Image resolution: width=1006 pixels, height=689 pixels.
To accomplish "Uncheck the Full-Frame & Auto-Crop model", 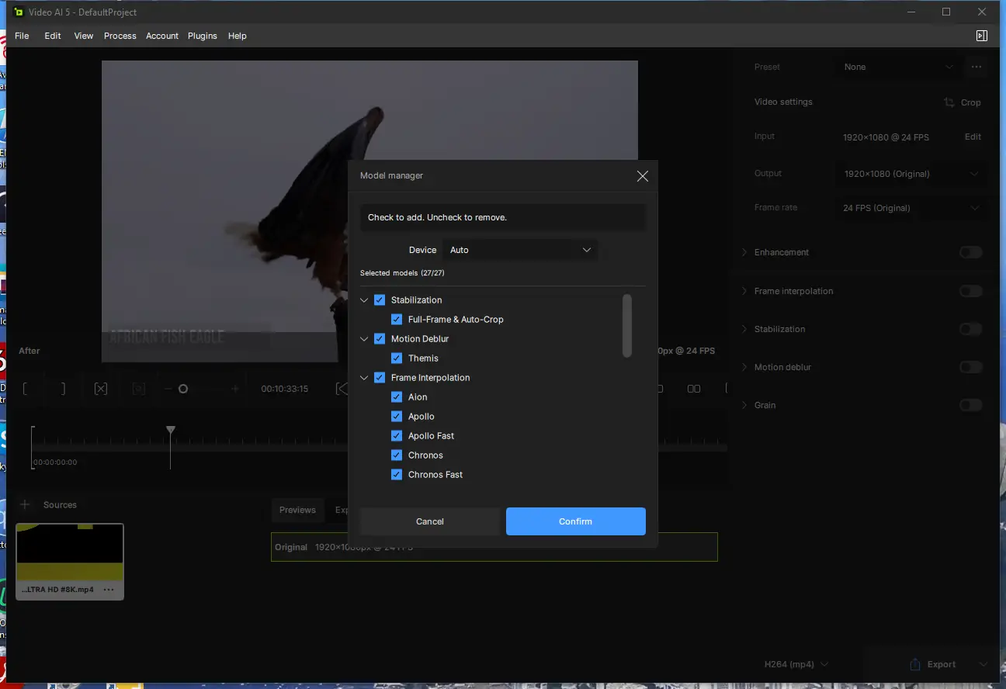I will [397, 320].
